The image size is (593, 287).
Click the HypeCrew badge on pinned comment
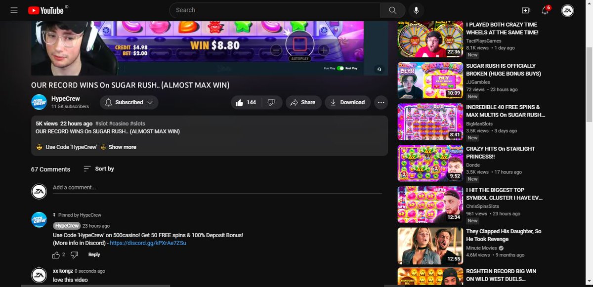point(67,226)
